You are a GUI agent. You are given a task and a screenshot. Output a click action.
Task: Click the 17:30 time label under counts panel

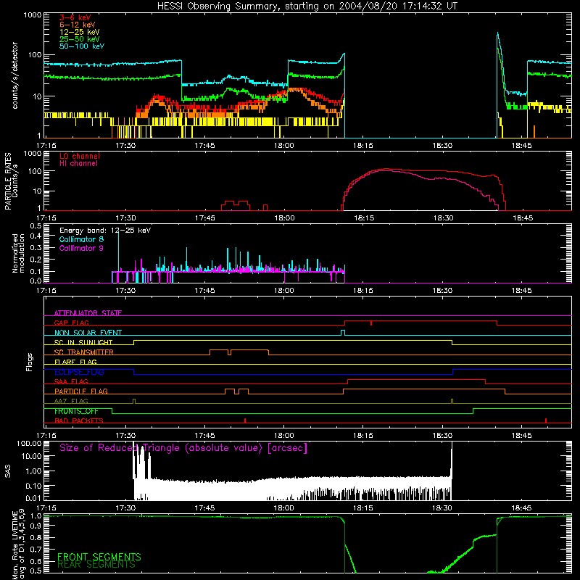pos(125,146)
